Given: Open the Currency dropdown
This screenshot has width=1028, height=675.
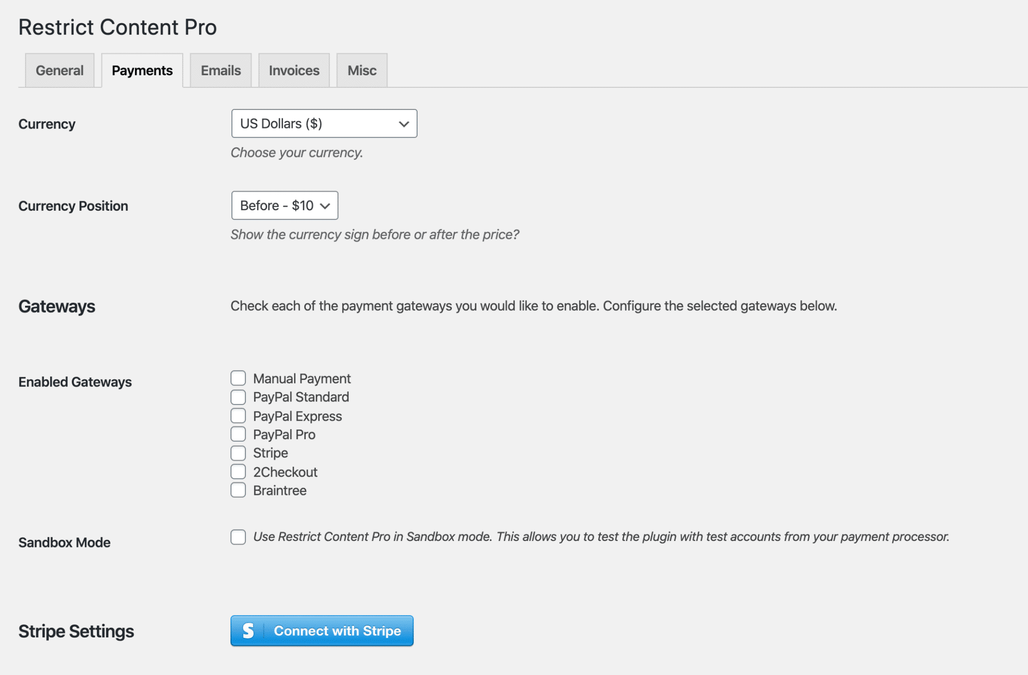Looking at the screenshot, I should click(x=324, y=123).
